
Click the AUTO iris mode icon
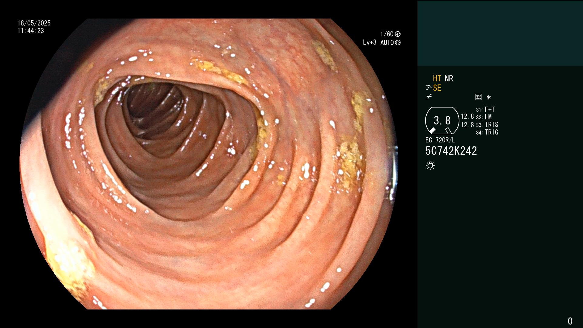coord(398,43)
